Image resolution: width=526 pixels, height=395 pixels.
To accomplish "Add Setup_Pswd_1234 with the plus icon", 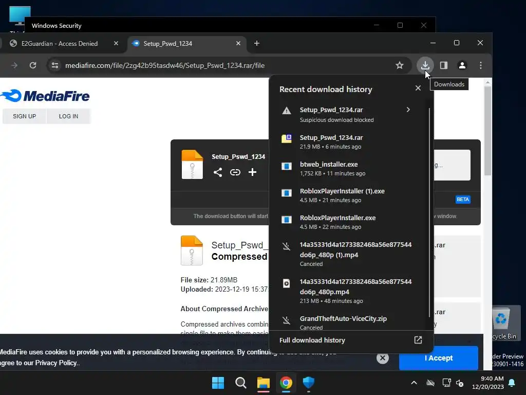I will 252,172.
